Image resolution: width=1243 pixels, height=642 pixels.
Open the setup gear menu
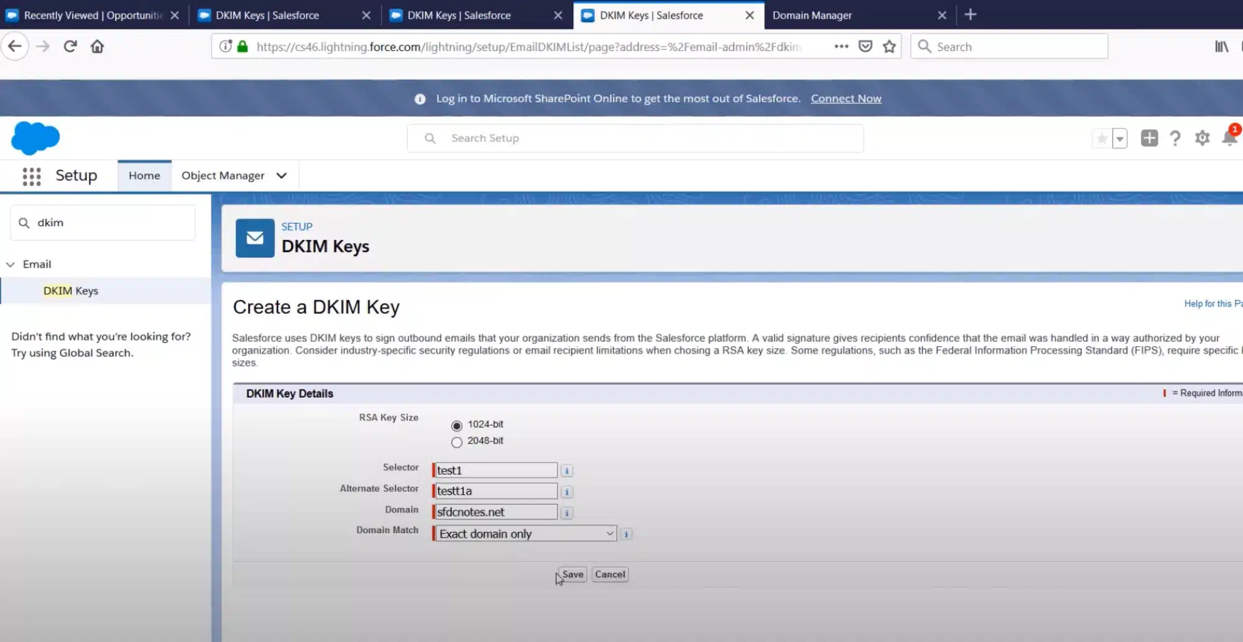[1202, 138]
